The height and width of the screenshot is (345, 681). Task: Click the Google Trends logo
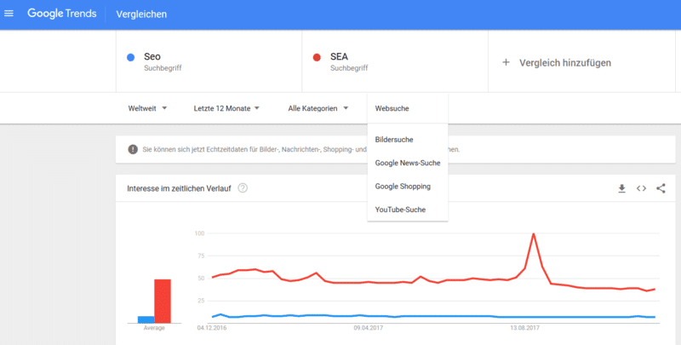61,14
